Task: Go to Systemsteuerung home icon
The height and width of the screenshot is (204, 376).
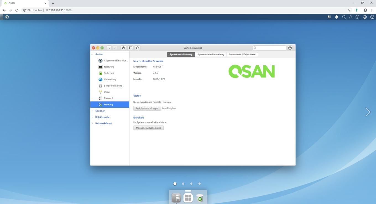Action: coord(123,48)
